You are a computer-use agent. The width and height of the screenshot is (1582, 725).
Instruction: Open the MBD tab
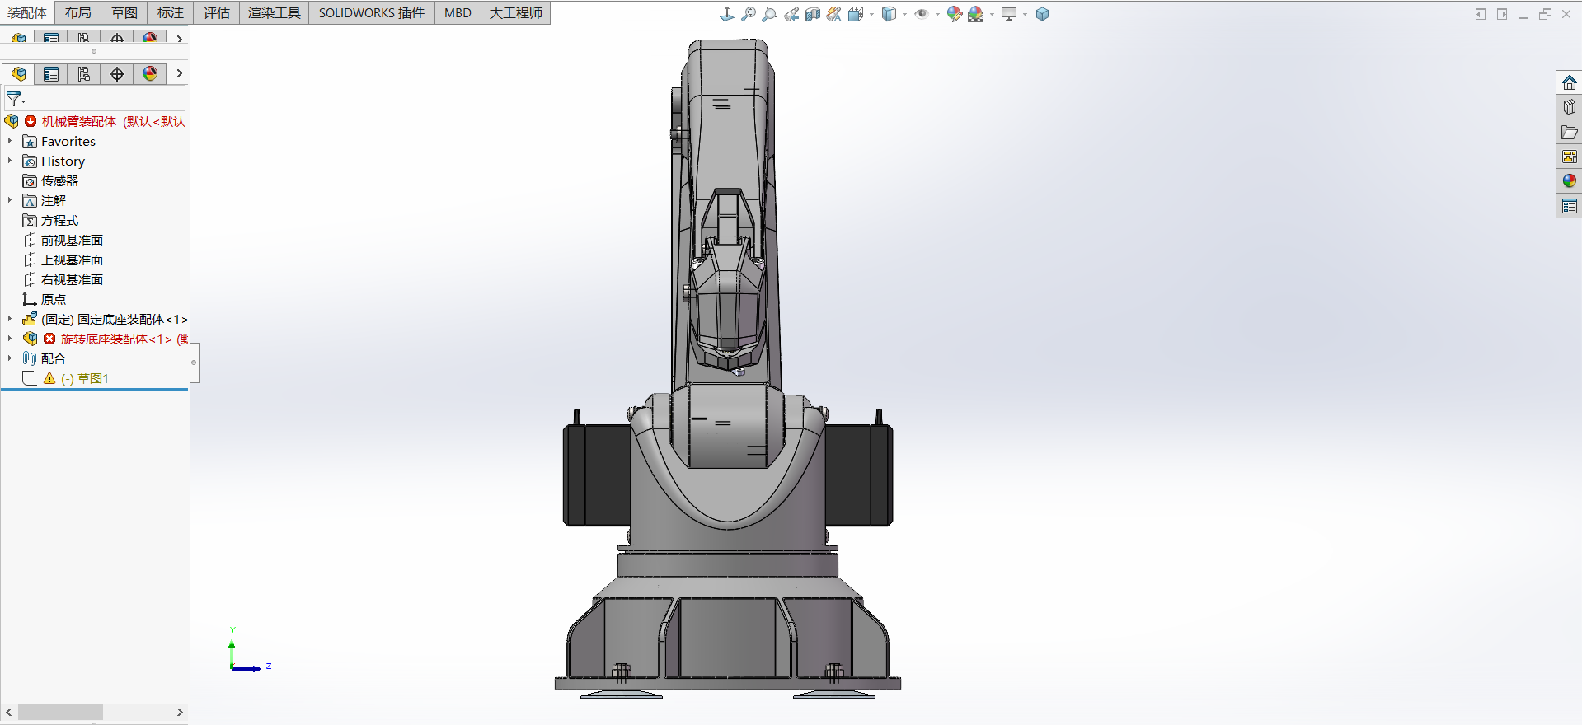458,13
